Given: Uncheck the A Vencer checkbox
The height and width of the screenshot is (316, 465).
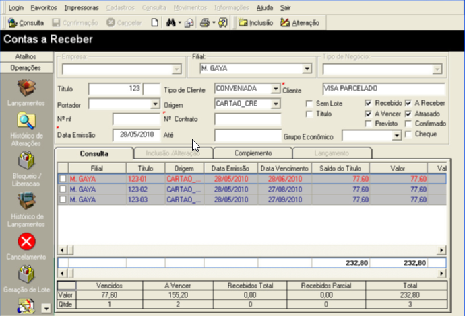Looking at the screenshot, I should [369, 114].
